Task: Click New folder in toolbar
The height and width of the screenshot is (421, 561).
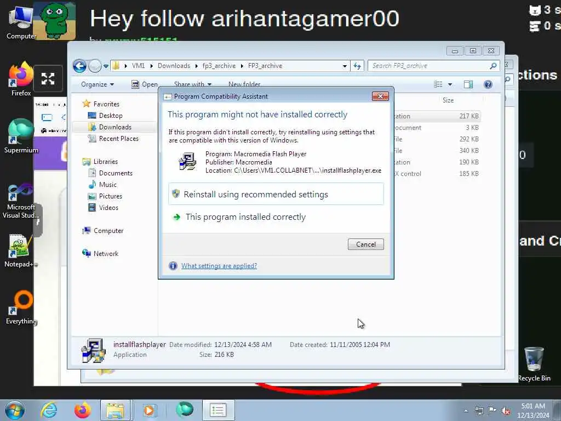Action: coord(244,84)
